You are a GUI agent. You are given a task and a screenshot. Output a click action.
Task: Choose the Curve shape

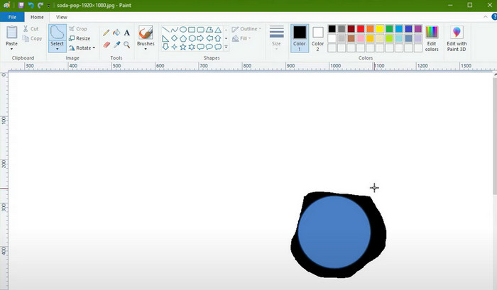tap(175, 30)
